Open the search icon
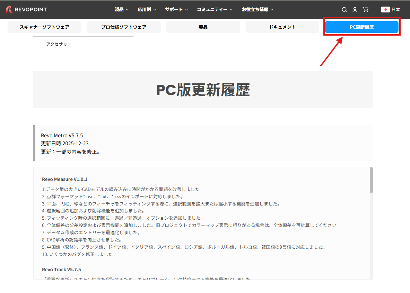The width and height of the screenshot is (410, 293). (x=344, y=9)
